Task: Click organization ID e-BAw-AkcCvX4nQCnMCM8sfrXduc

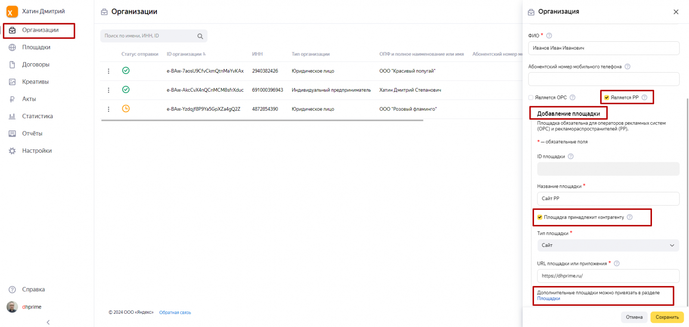Action: point(205,90)
